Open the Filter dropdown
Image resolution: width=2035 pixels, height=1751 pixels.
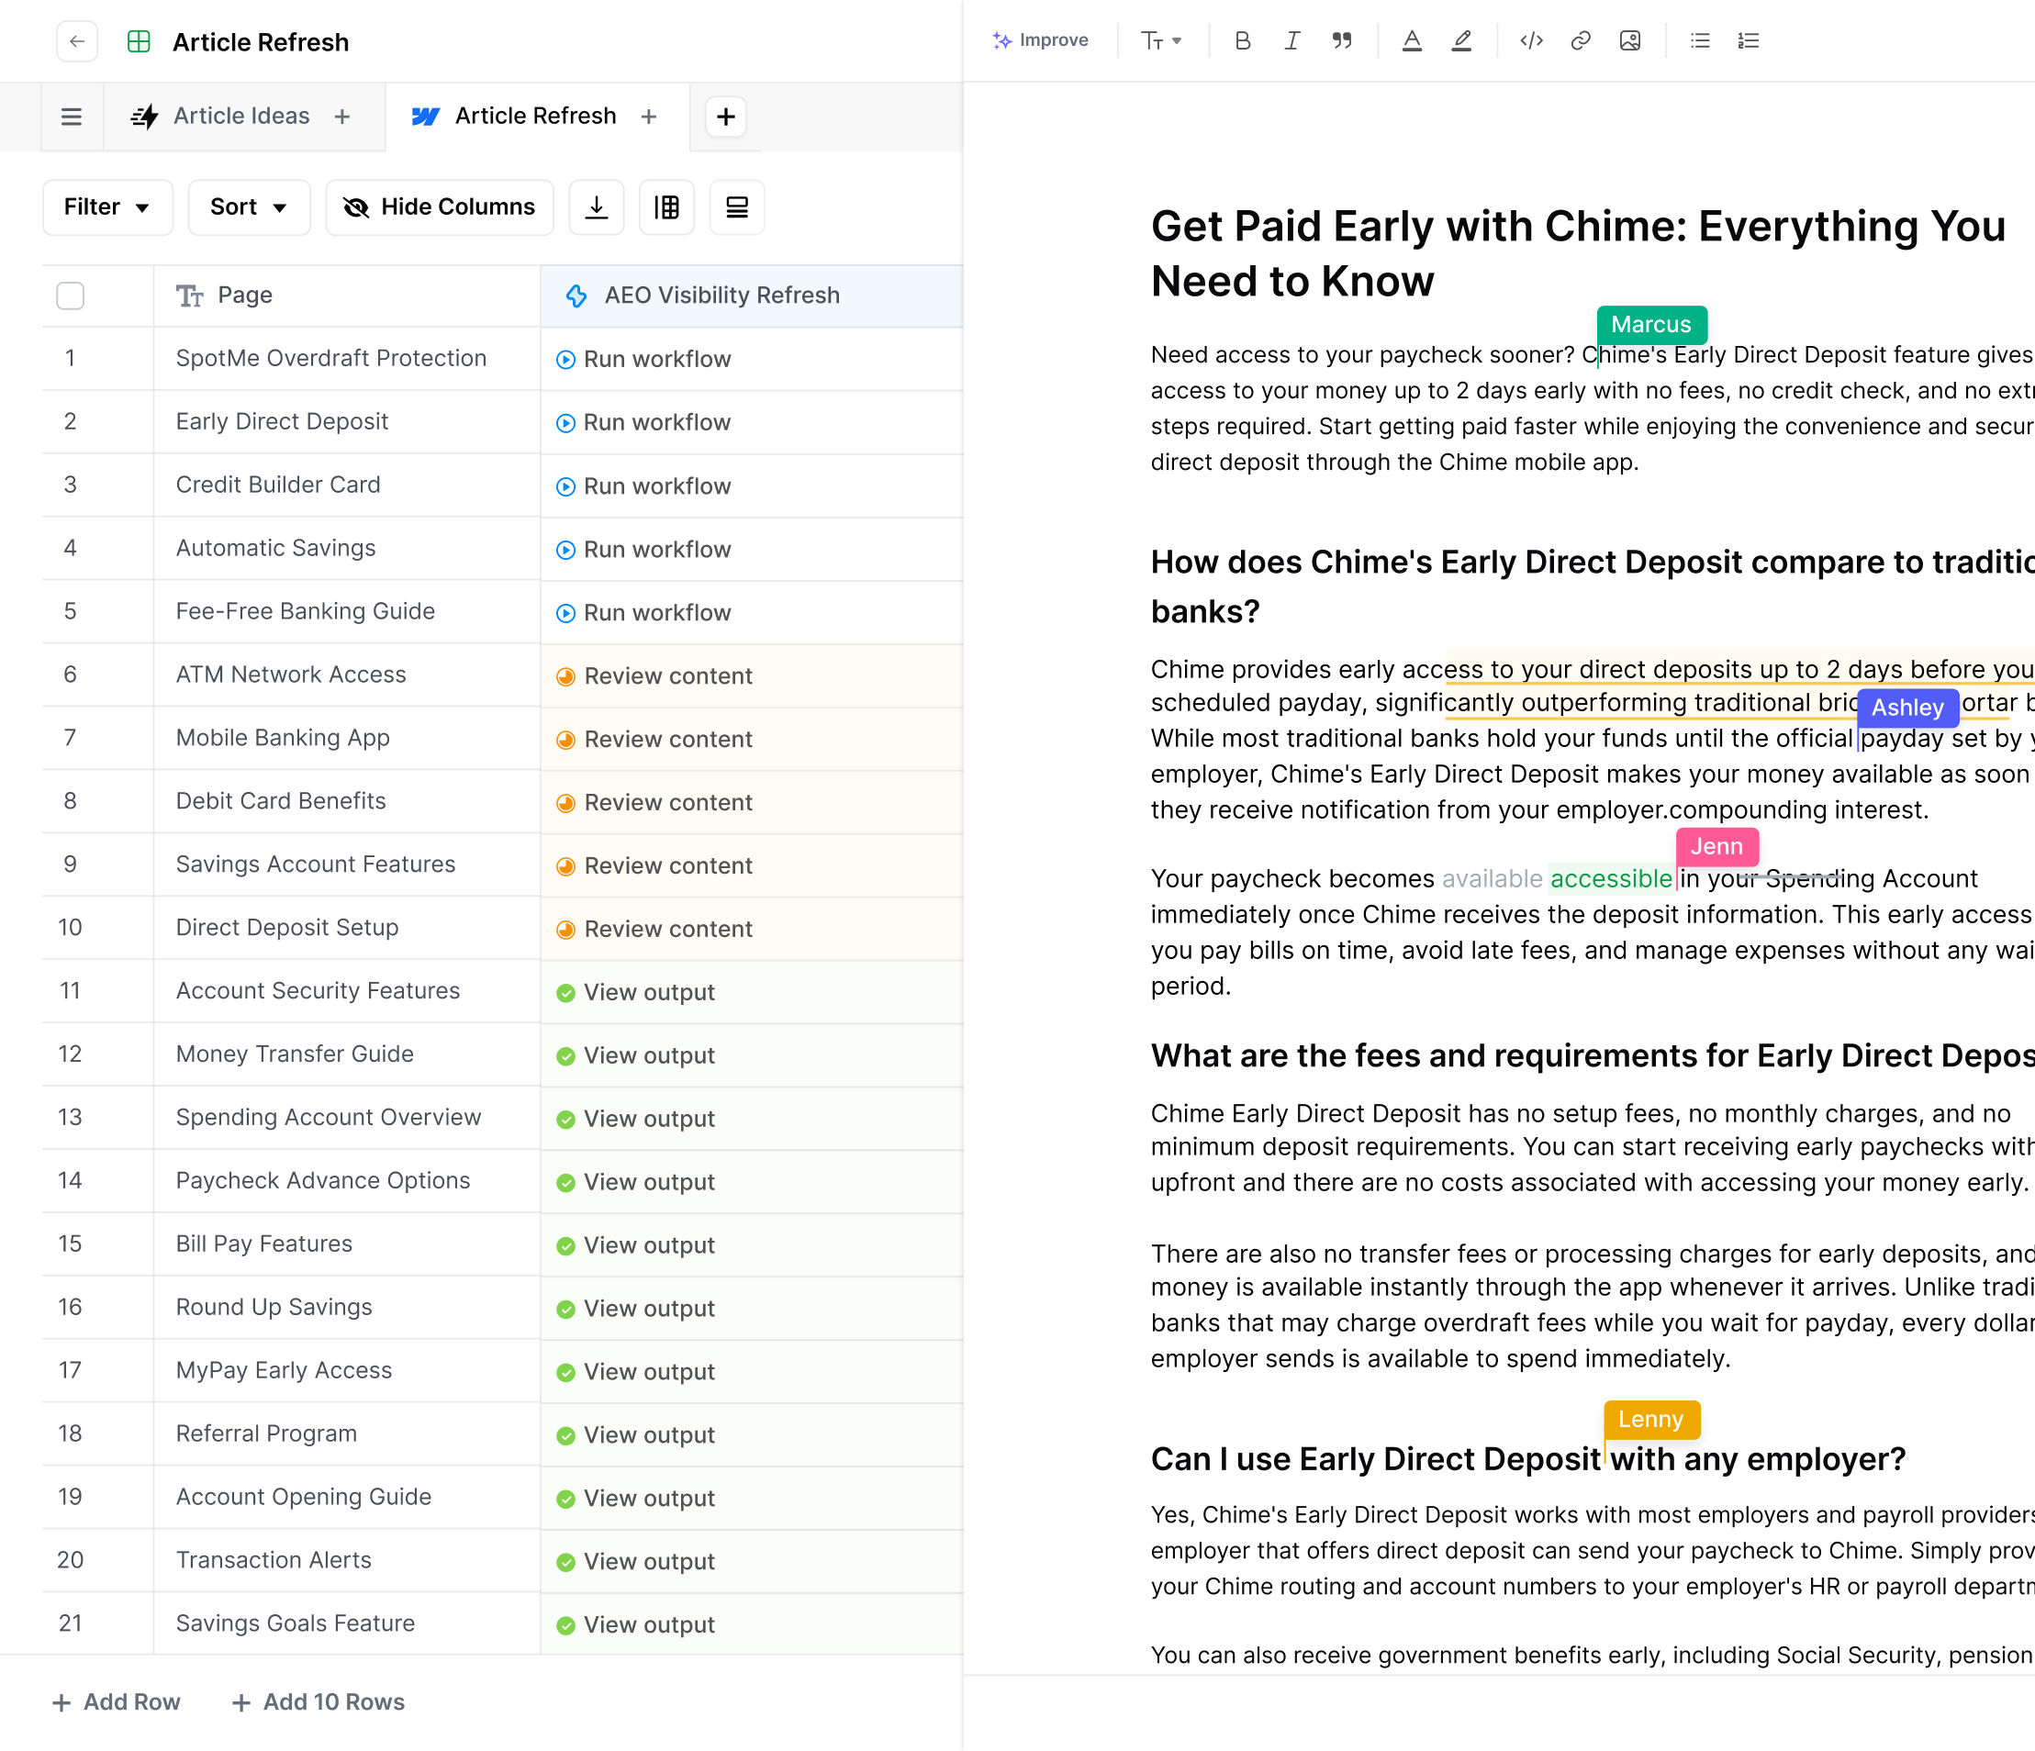click(x=107, y=207)
